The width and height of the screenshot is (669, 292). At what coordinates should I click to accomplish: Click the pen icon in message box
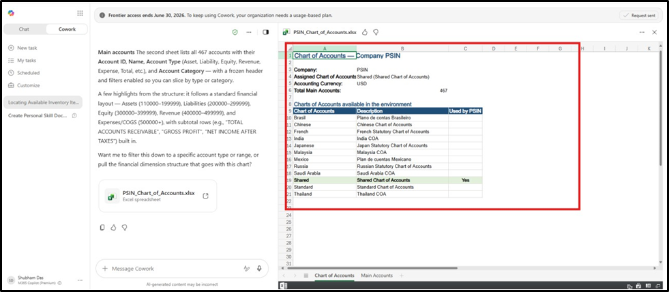[246, 269]
